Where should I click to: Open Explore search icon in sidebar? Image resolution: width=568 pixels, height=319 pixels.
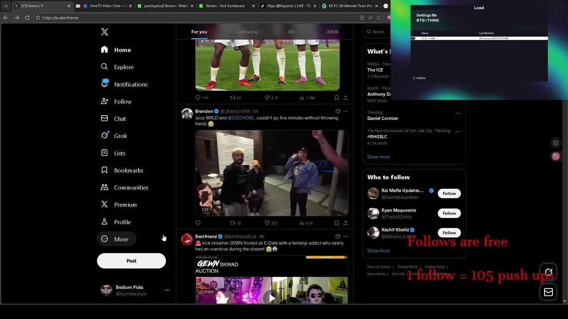104,67
